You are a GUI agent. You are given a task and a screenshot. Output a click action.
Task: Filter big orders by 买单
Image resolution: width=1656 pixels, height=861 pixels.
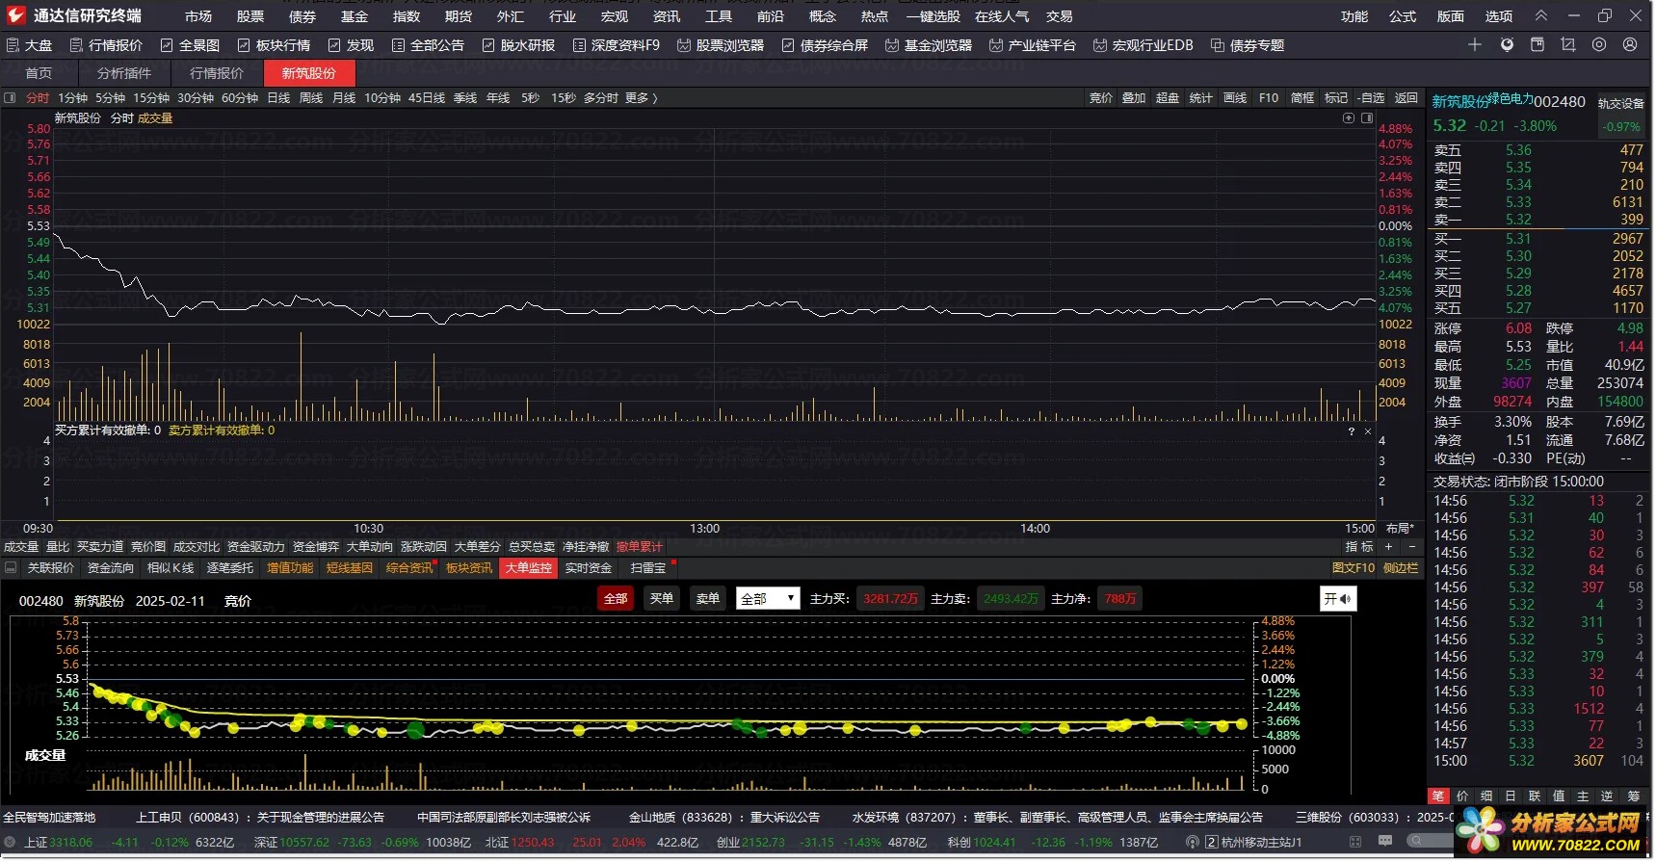[662, 599]
